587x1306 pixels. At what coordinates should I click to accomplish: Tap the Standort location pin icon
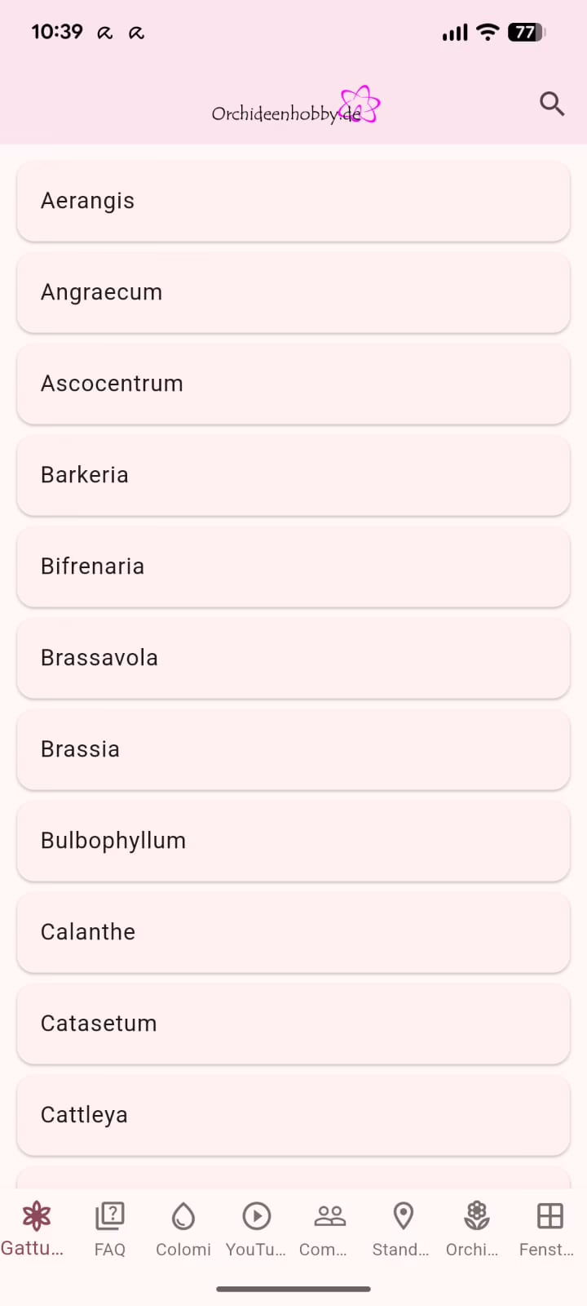(404, 1216)
